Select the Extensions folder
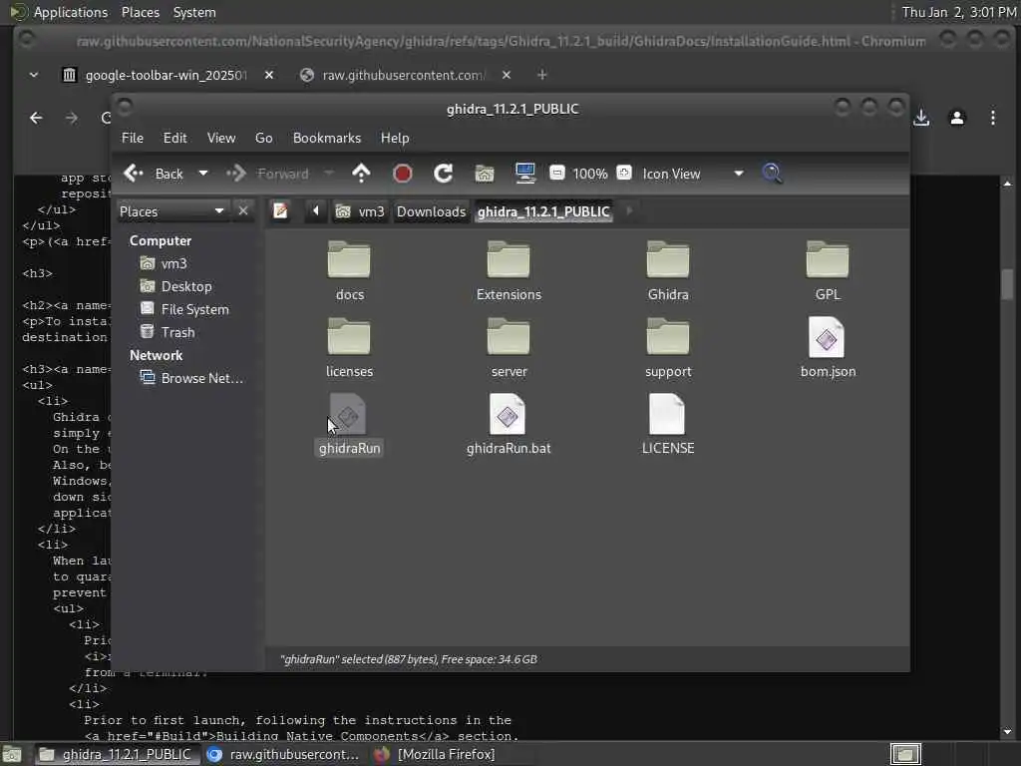 point(509,271)
